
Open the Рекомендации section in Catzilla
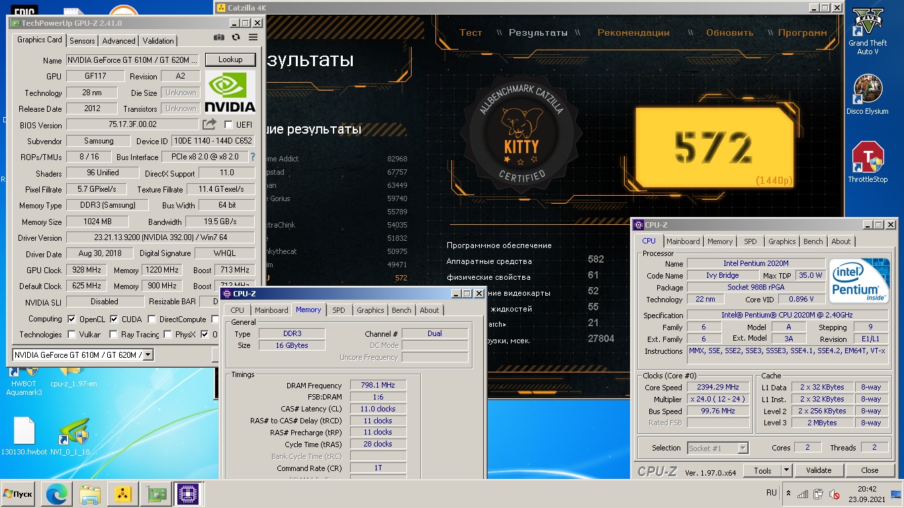pos(633,32)
